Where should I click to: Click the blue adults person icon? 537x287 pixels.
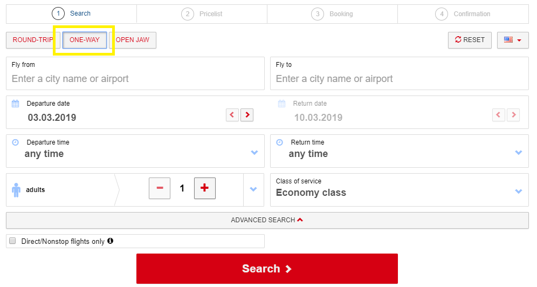(x=16, y=190)
